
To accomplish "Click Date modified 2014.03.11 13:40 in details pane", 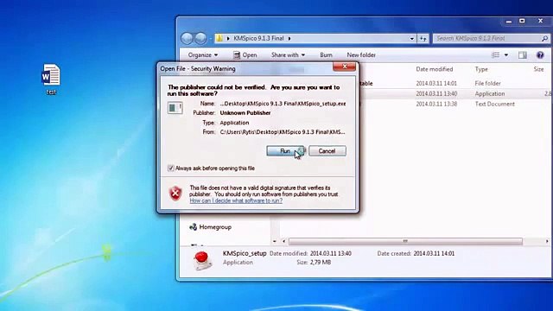I will (330, 253).
